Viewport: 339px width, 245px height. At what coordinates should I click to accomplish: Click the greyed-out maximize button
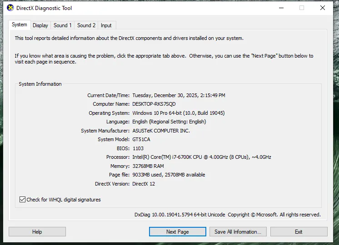click(302, 8)
